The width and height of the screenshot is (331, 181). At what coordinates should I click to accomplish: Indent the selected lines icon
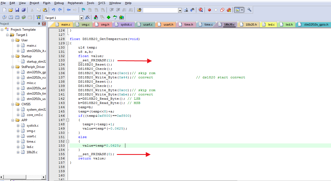click(x=111, y=10)
